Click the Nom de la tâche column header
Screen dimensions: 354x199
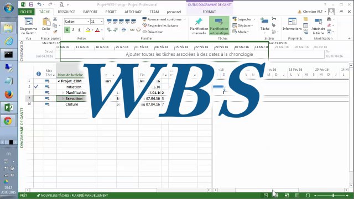point(70,75)
